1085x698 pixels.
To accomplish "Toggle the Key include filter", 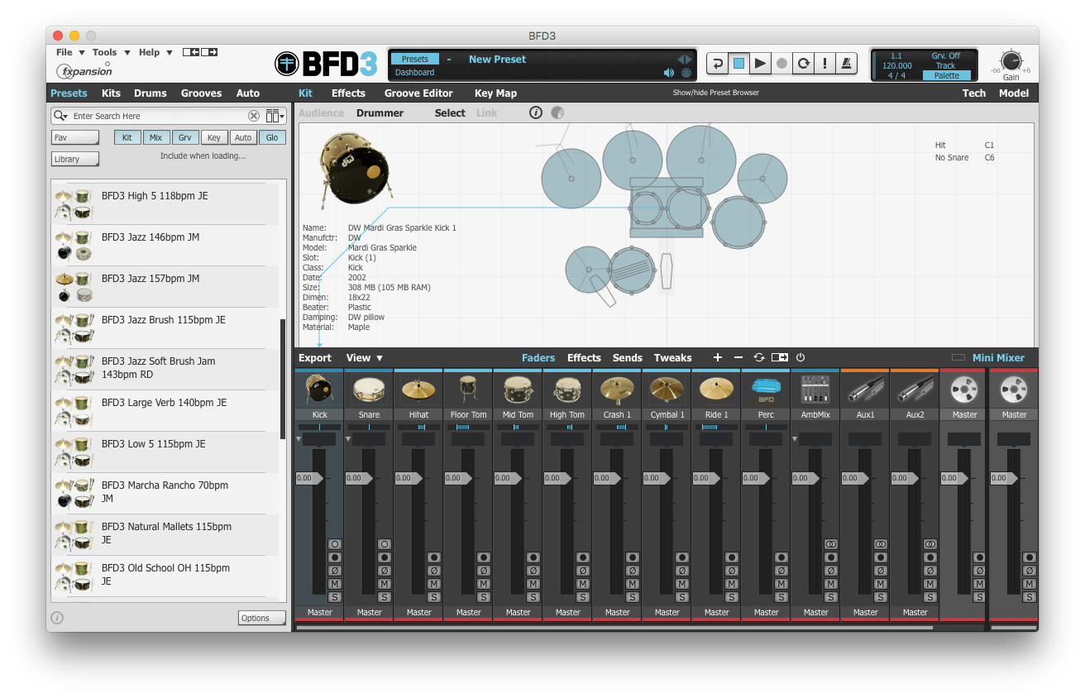I will click(x=213, y=137).
